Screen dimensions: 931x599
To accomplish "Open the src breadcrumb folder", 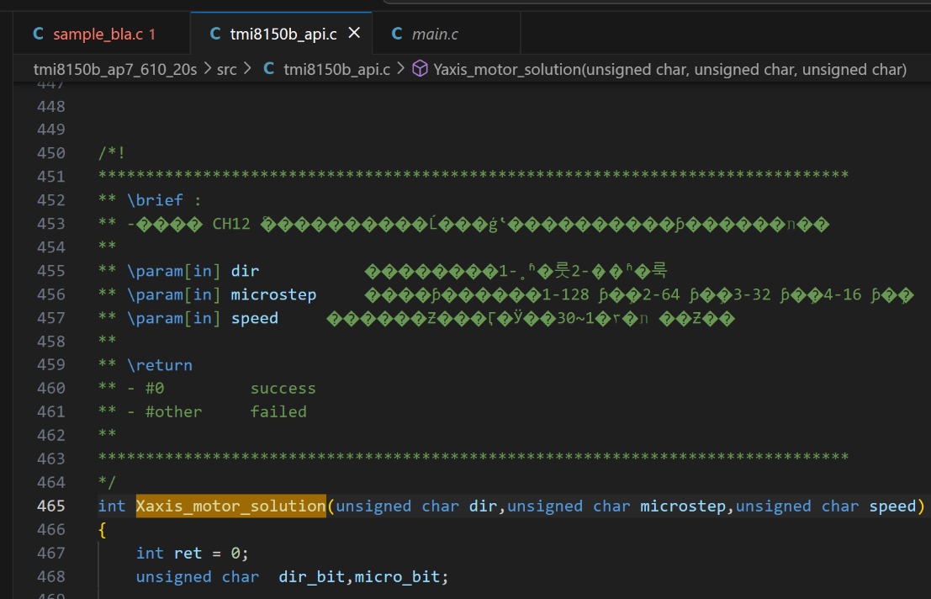I will coord(227,70).
